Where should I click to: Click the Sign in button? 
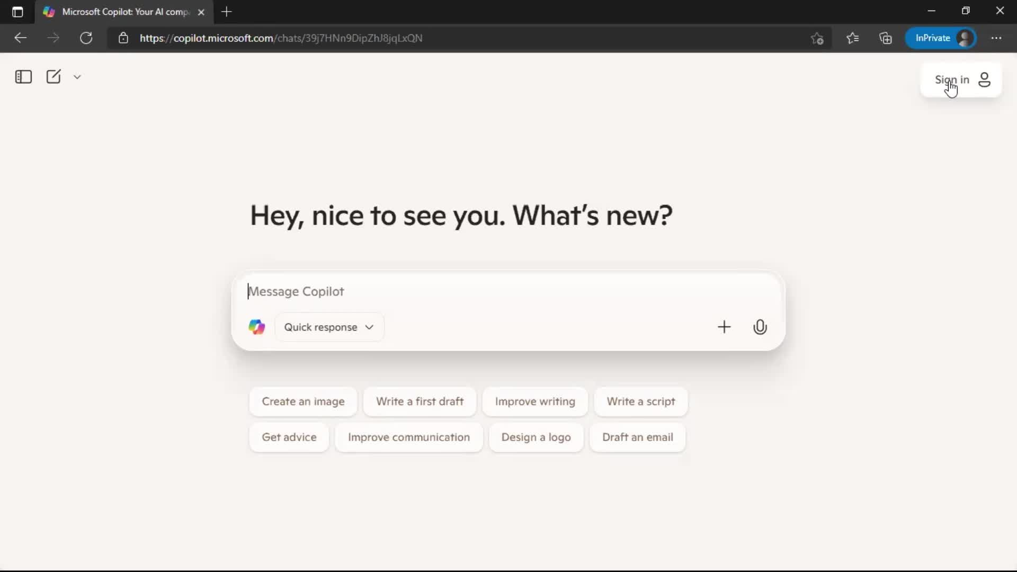[x=951, y=79]
